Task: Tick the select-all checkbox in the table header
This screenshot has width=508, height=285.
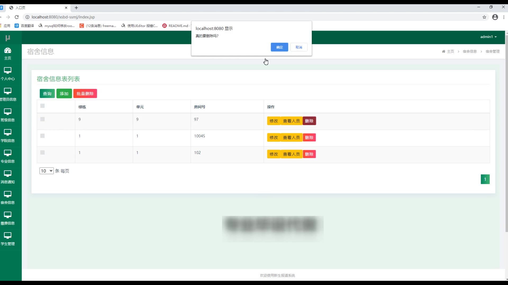Action: [42, 106]
